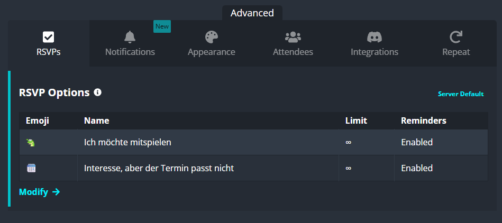Viewport: 502px width, 223px height.
Task: Switch to the Notifications tab label
Action: [x=130, y=52]
